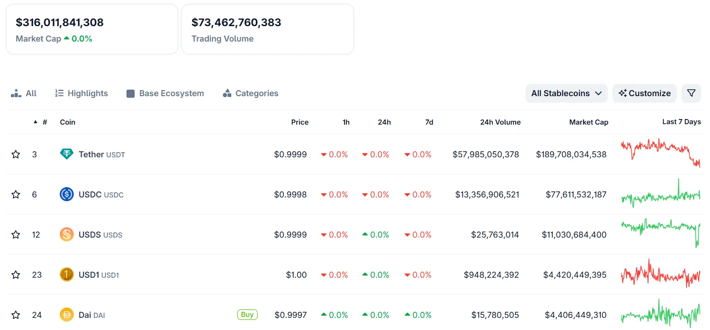Toggle the star next to USDC
This screenshot has height=330, width=710.
(16, 194)
